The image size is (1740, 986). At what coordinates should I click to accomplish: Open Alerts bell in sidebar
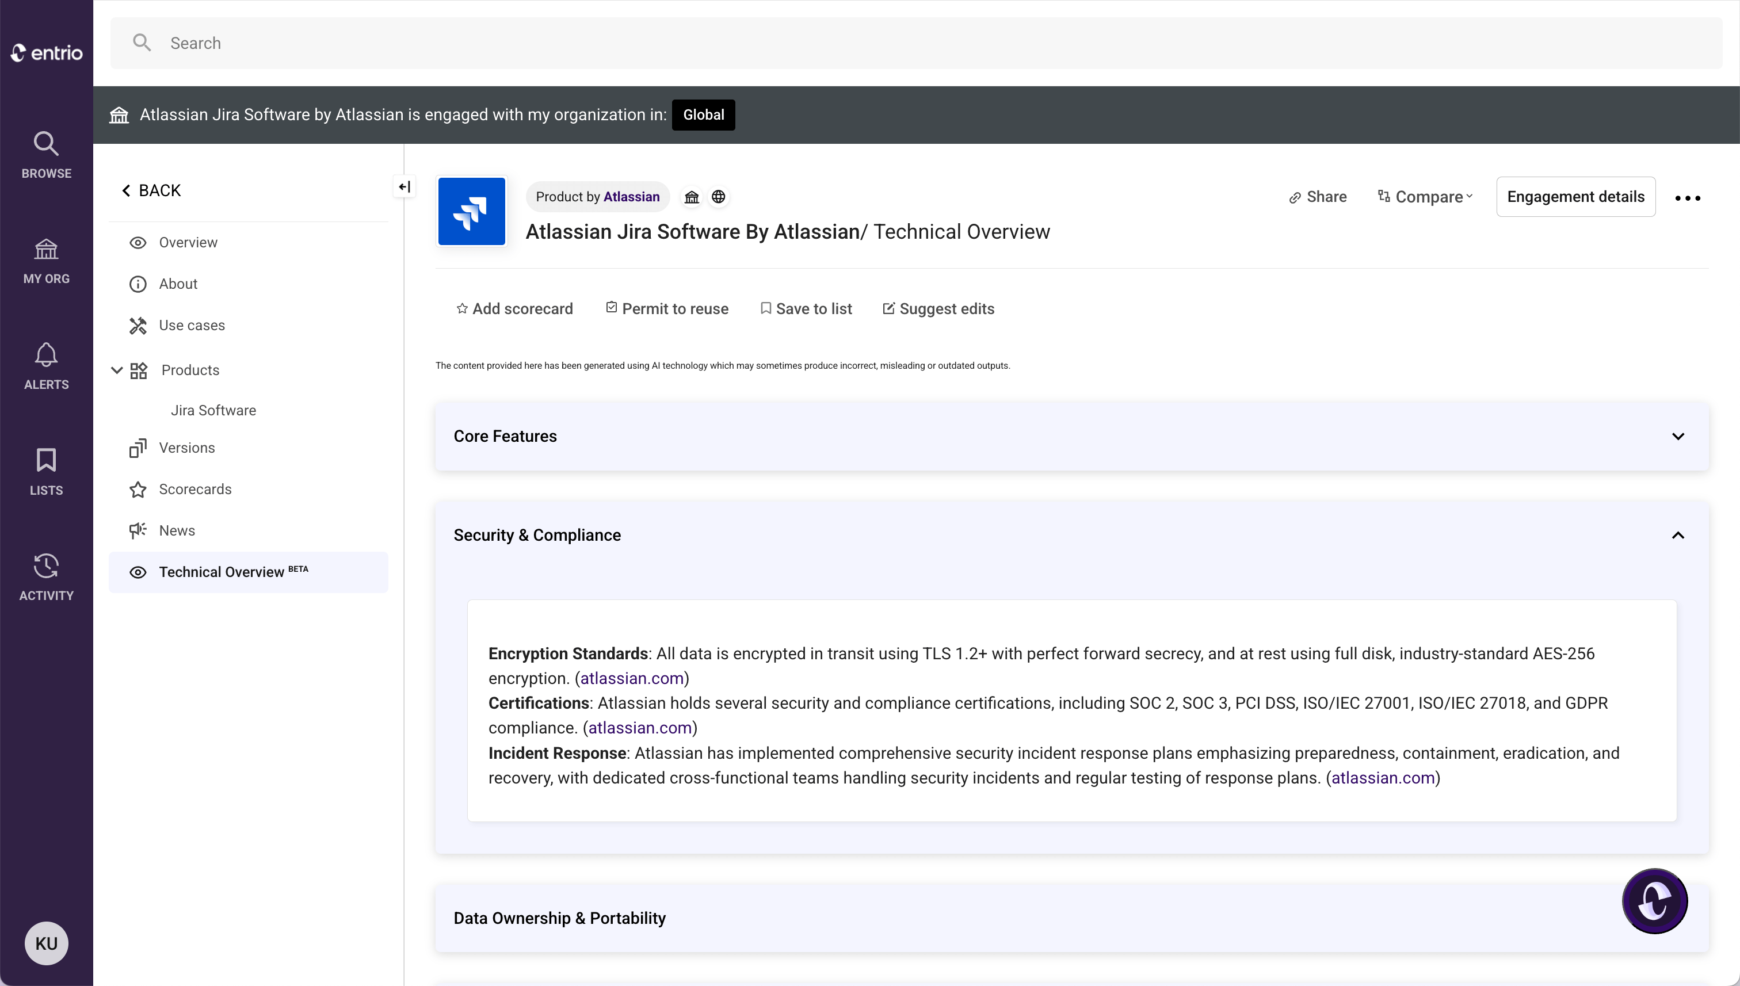pos(46,366)
